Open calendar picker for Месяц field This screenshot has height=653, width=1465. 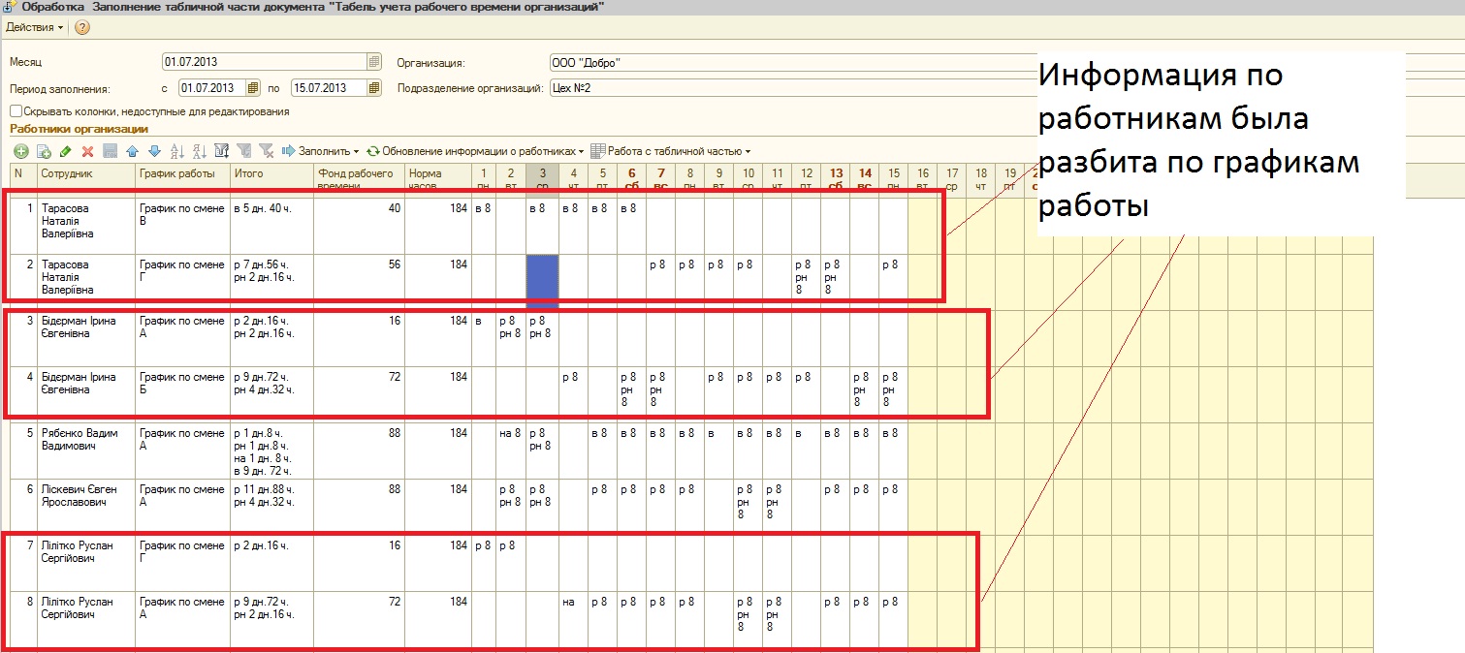[x=374, y=62]
